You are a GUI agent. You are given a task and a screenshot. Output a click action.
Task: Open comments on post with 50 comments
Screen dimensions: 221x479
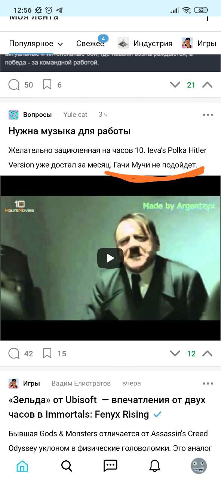21,85
